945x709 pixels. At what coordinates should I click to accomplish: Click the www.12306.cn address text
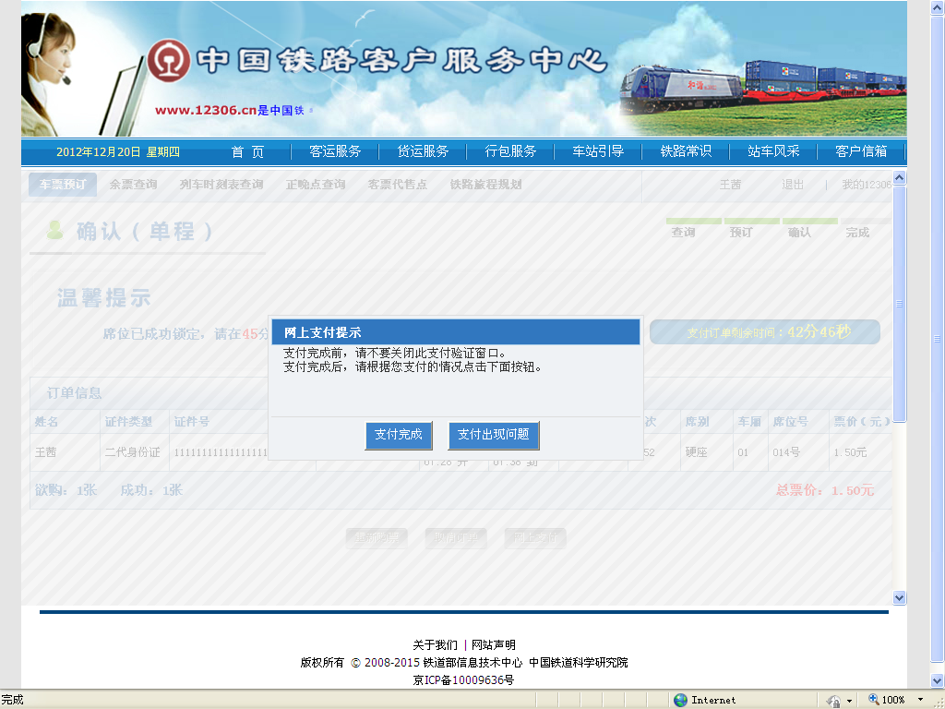[206, 111]
